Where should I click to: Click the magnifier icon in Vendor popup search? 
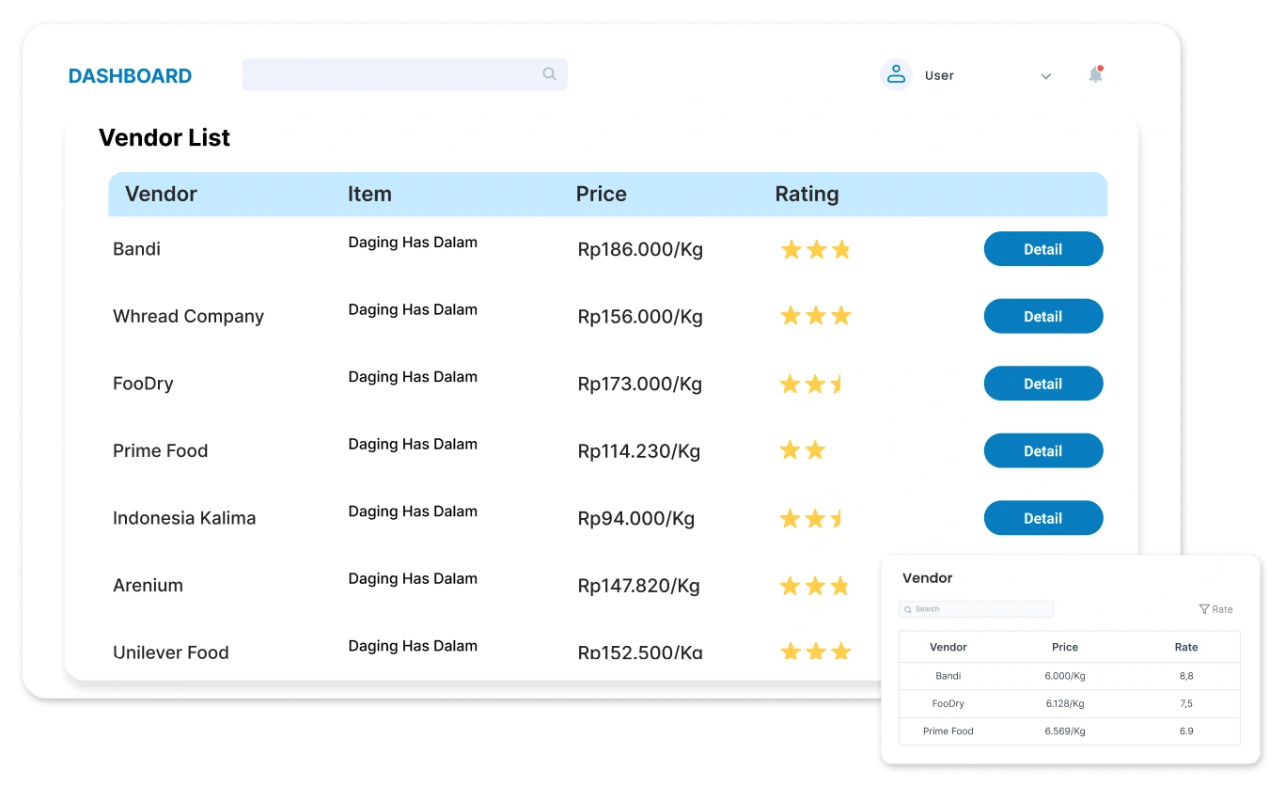click(x=908, y=609)
